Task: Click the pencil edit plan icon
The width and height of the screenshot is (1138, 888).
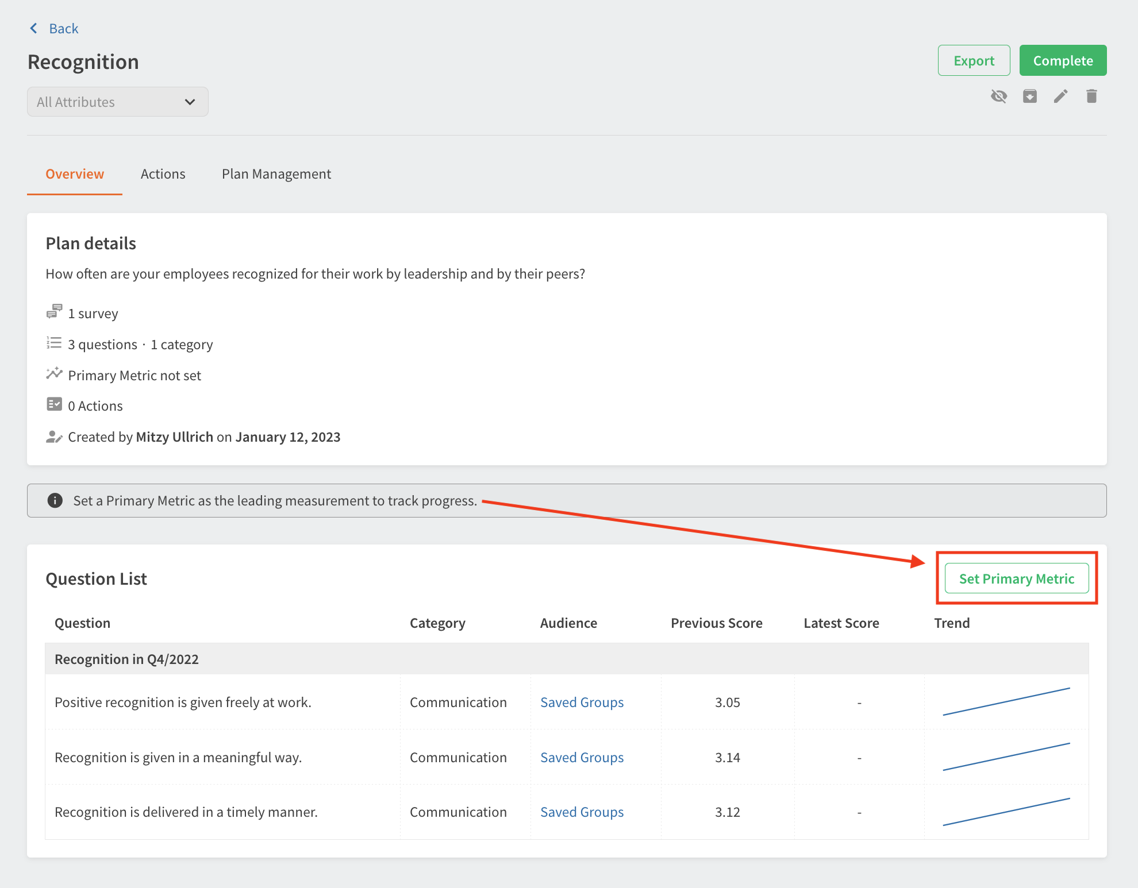Action: [x=1060, y=96]
